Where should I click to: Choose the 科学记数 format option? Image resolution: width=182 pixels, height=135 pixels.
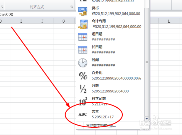110,101
